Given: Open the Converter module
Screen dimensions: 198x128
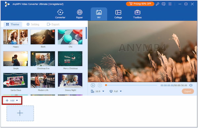Looking at the screenshot, I should [x=60, y=14].
